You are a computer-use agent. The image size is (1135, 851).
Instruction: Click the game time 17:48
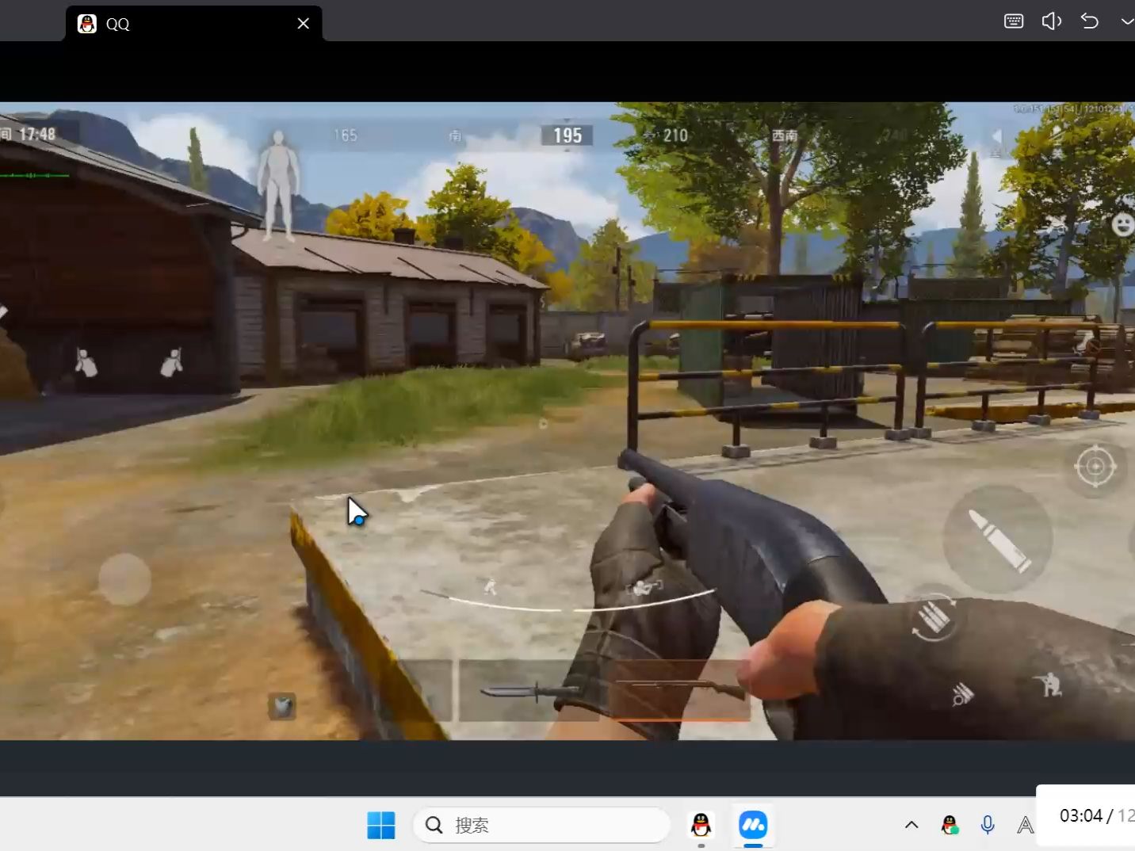37,134
